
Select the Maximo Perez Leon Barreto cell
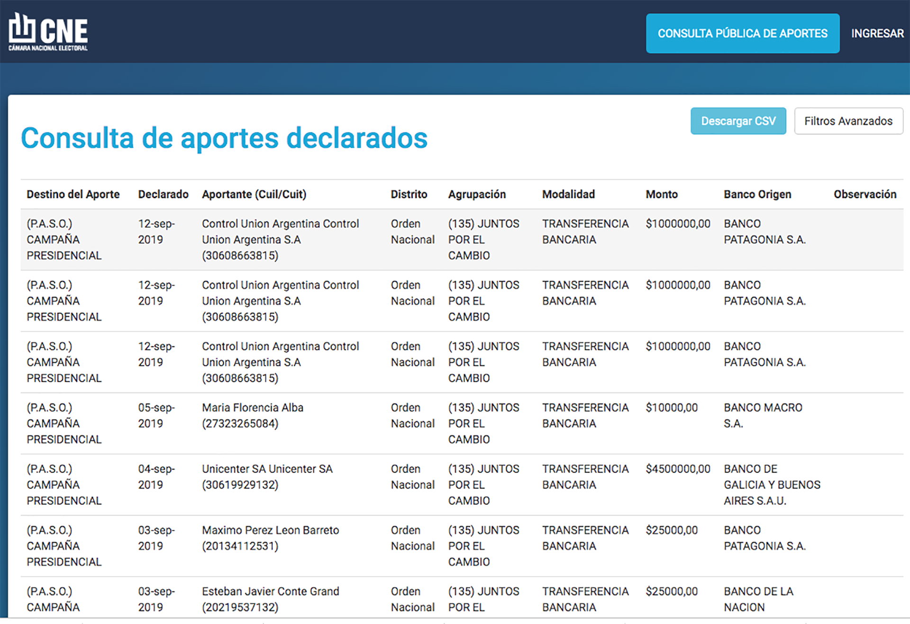270,538
